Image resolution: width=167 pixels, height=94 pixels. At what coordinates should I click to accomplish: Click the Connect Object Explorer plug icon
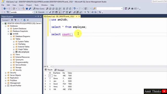[x=12, y=20]
